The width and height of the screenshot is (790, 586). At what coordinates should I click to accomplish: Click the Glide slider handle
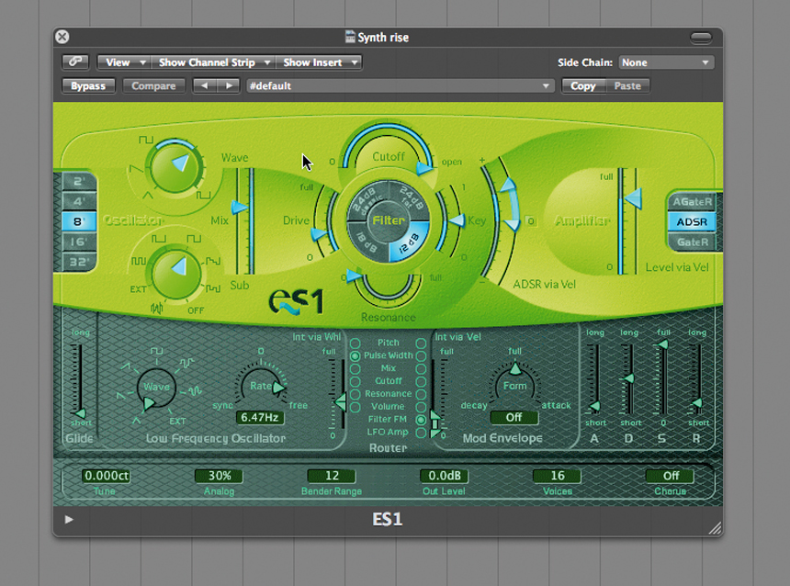79,413
